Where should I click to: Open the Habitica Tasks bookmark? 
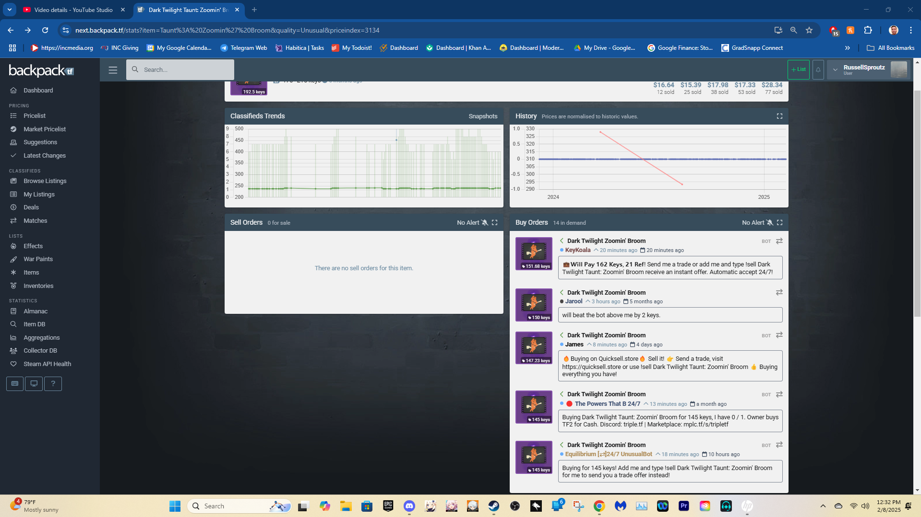tap(299, 48)
